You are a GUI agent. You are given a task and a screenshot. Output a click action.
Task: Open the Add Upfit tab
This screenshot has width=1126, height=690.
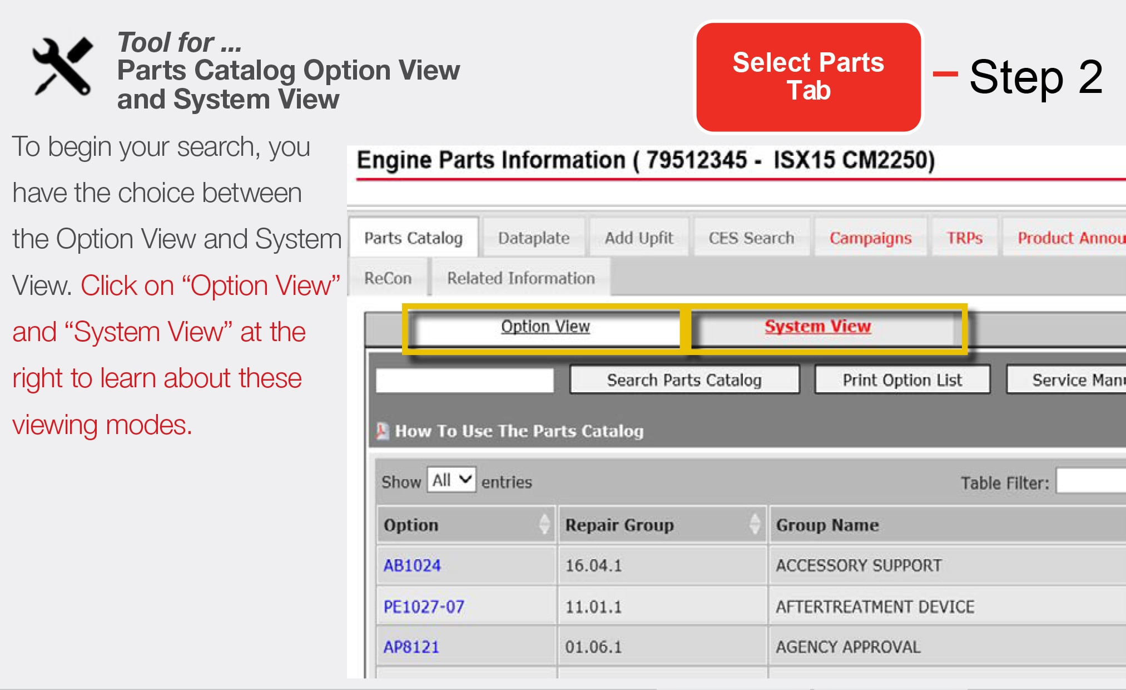pos(638,238)
